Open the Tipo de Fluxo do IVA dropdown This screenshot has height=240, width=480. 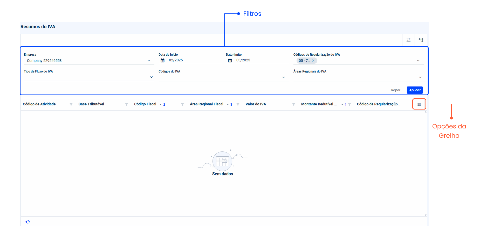[151, 77]
